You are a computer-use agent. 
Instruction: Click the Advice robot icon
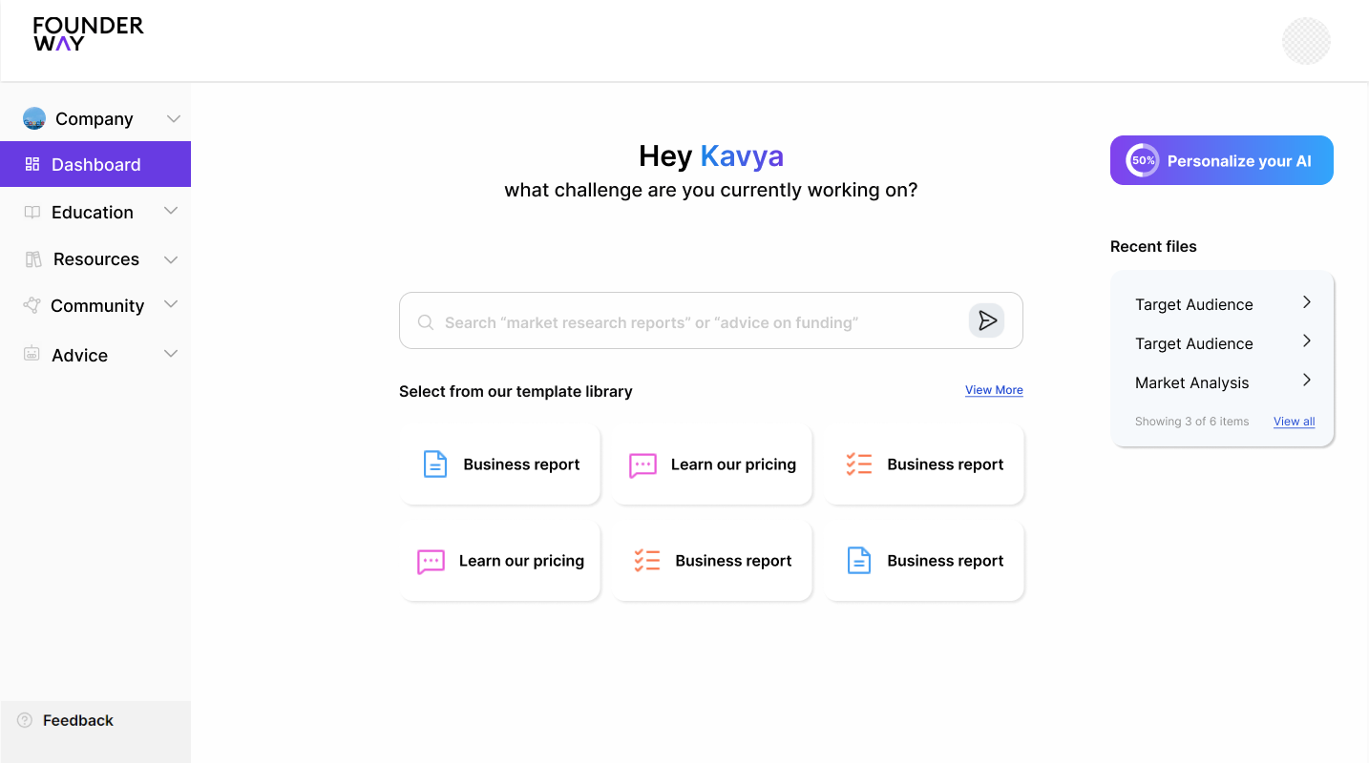coord(32,354)
